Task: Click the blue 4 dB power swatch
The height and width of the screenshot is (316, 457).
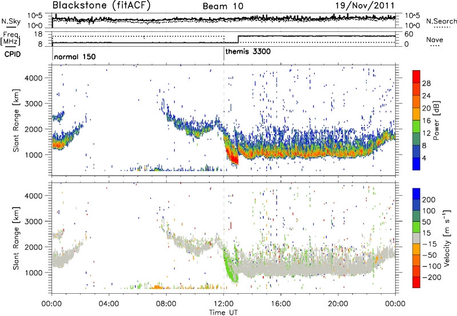Action: [416, 164]
